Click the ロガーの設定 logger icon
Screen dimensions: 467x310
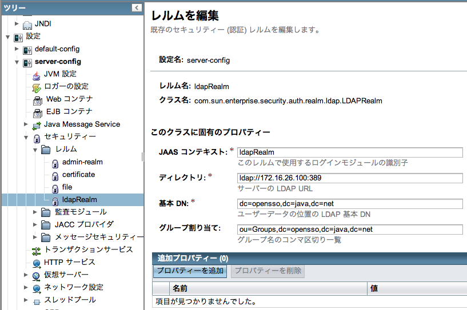click(x=37, y=87)
